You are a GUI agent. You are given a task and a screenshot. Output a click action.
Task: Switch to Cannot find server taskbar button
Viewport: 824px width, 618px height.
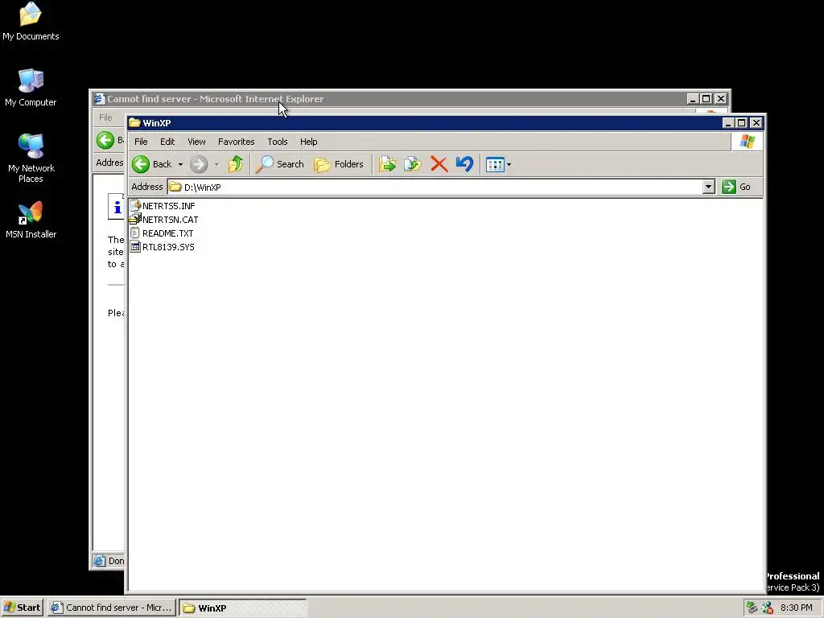111,608
